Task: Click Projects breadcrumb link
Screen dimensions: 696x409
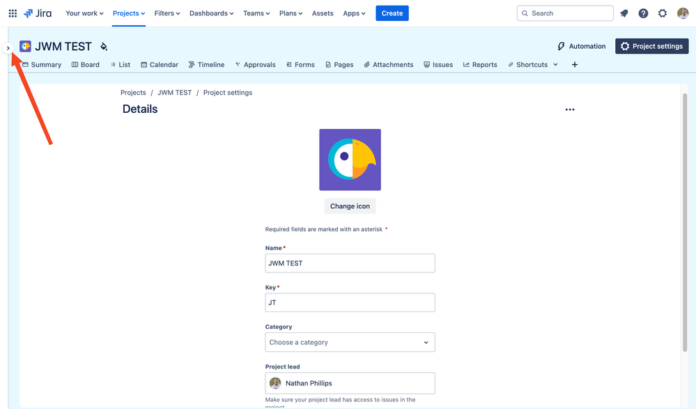Action: [133, 93]
